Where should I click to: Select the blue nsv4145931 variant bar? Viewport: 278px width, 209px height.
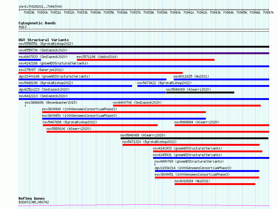coord(211,158)
